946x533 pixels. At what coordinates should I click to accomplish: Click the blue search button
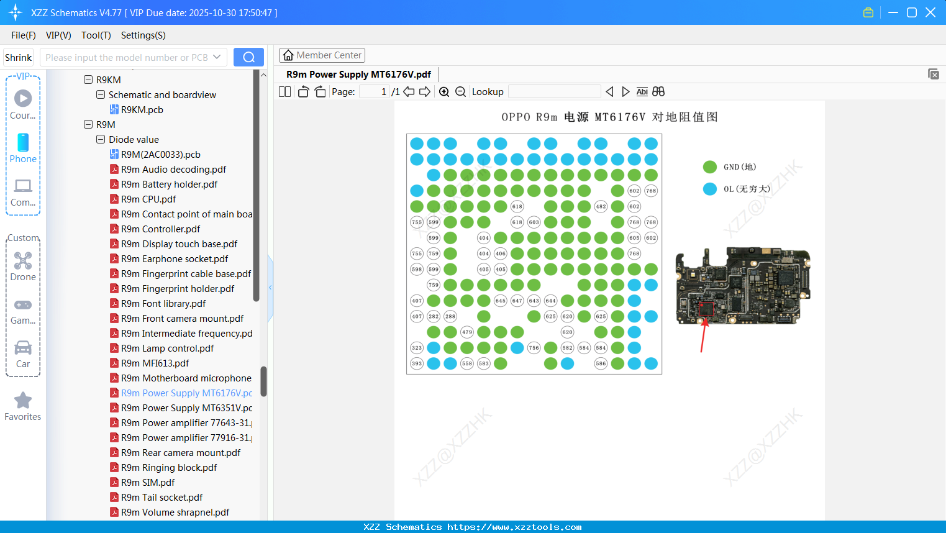(248, 57)
